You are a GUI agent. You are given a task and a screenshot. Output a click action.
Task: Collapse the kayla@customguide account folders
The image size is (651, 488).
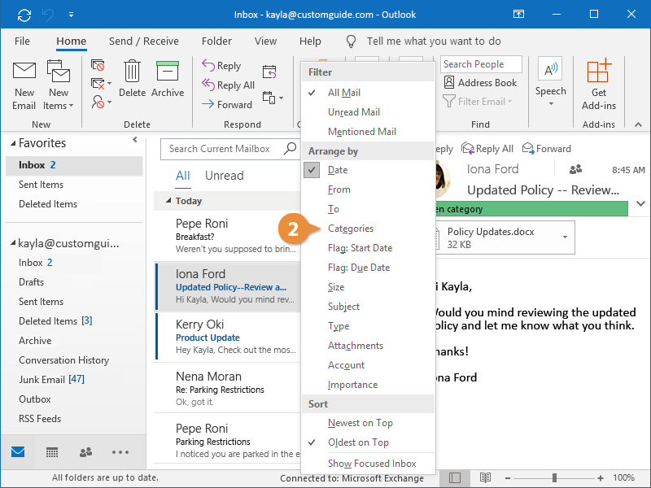[x=13, y=243]
